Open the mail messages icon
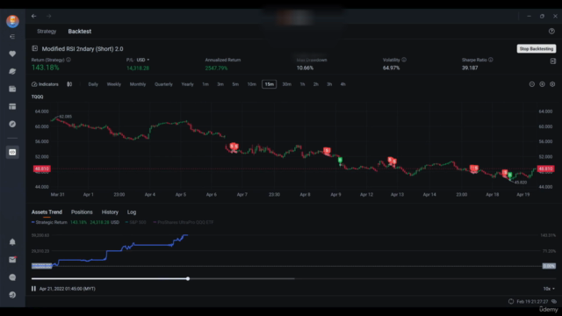 point(12,260)
